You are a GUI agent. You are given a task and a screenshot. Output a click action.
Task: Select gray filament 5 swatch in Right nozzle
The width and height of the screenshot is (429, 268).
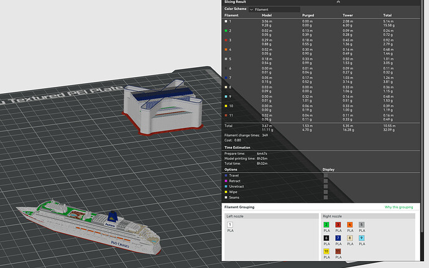(x=361, y=224)
